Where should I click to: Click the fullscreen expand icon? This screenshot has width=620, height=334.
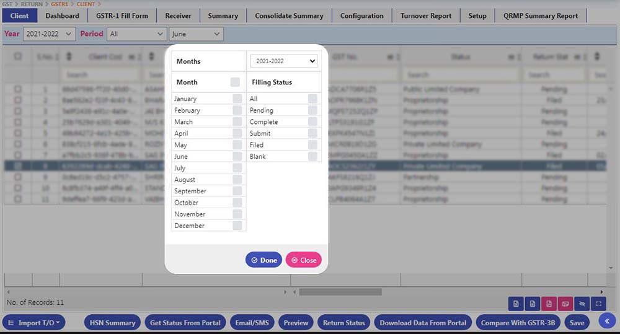pyautogui.click(x=598, y=304)
